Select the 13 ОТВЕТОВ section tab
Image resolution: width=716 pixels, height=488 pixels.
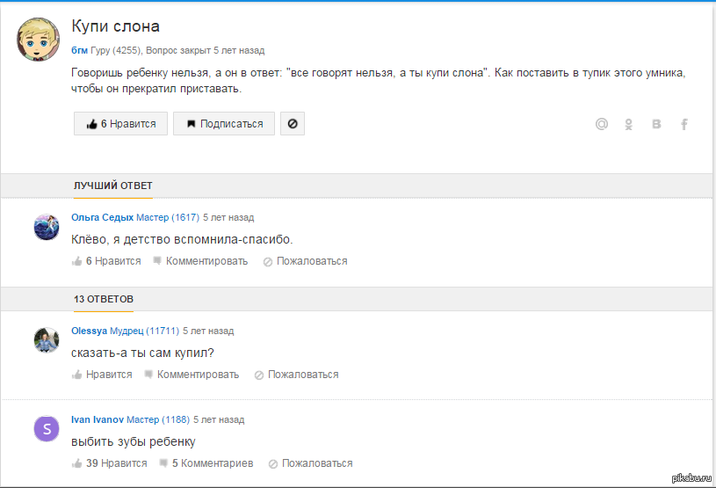click(x=104, y=299)
